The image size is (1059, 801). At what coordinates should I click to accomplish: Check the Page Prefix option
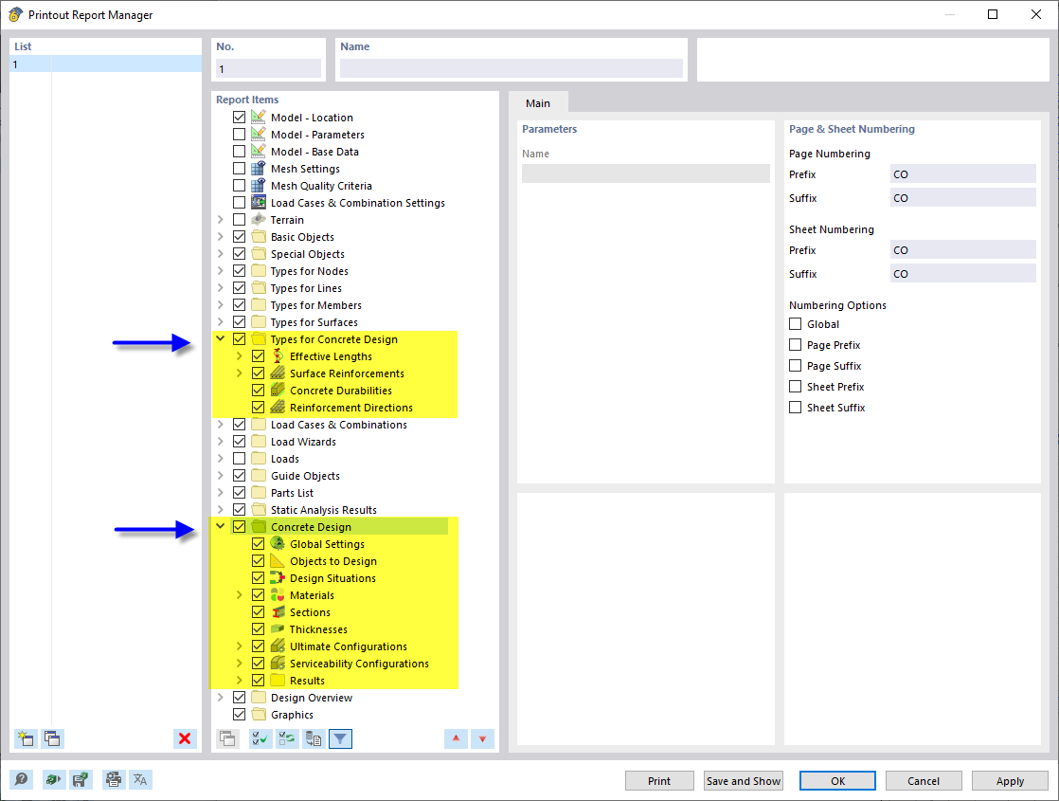click(x=795, y=344)
